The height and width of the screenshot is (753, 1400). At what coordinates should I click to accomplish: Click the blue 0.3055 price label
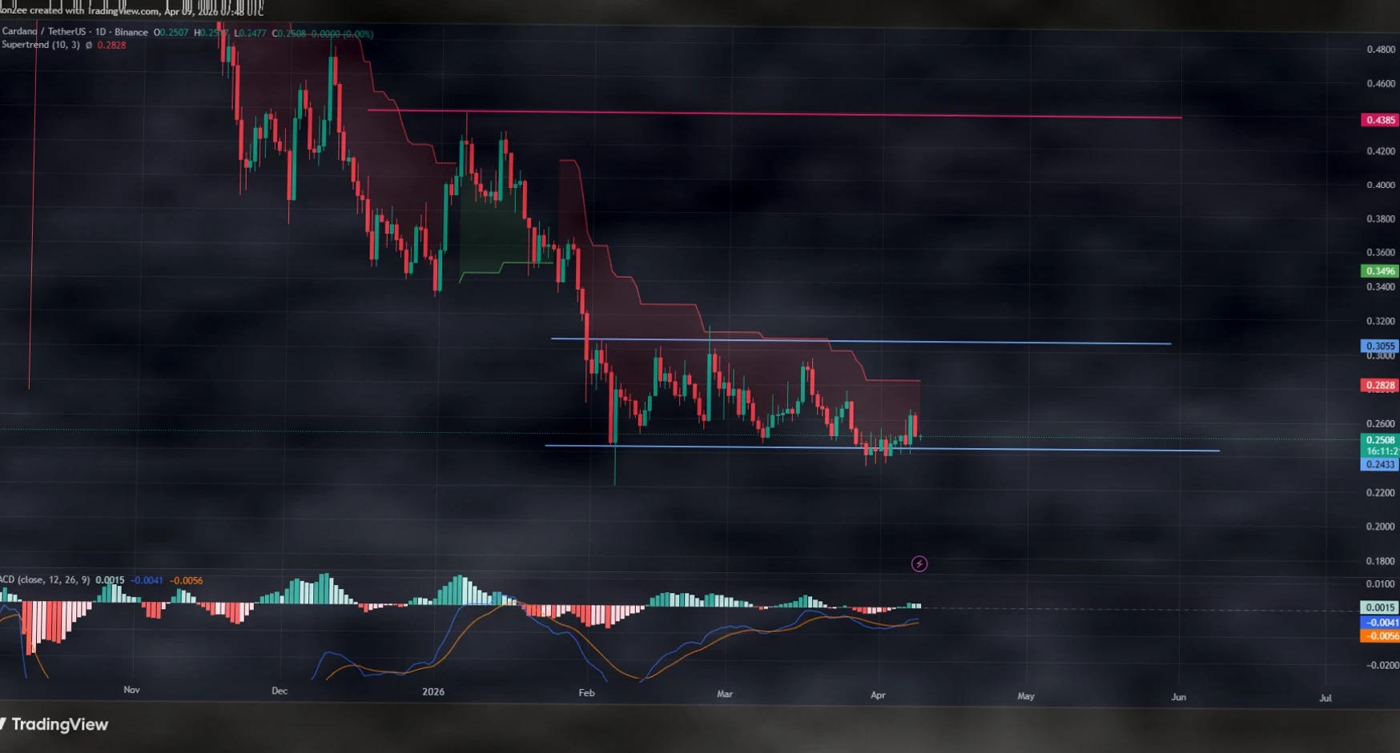(1379, 346)
